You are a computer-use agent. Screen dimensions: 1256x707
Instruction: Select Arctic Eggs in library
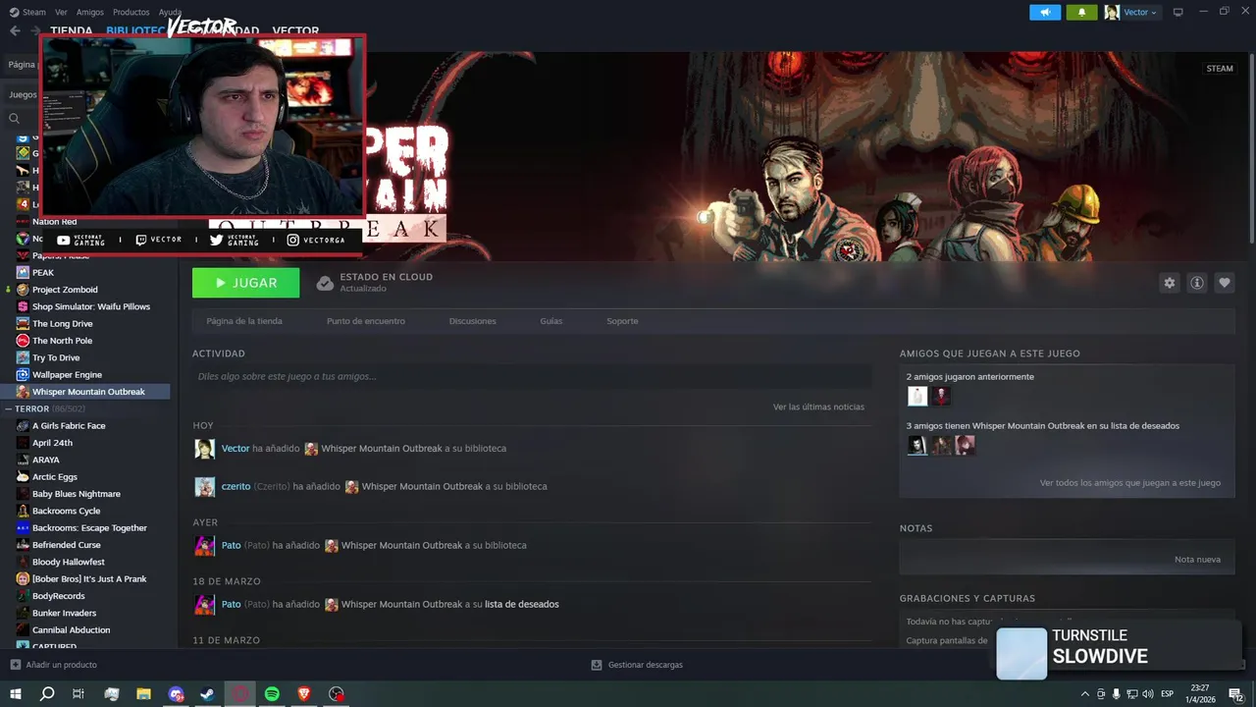pos(55,477)
